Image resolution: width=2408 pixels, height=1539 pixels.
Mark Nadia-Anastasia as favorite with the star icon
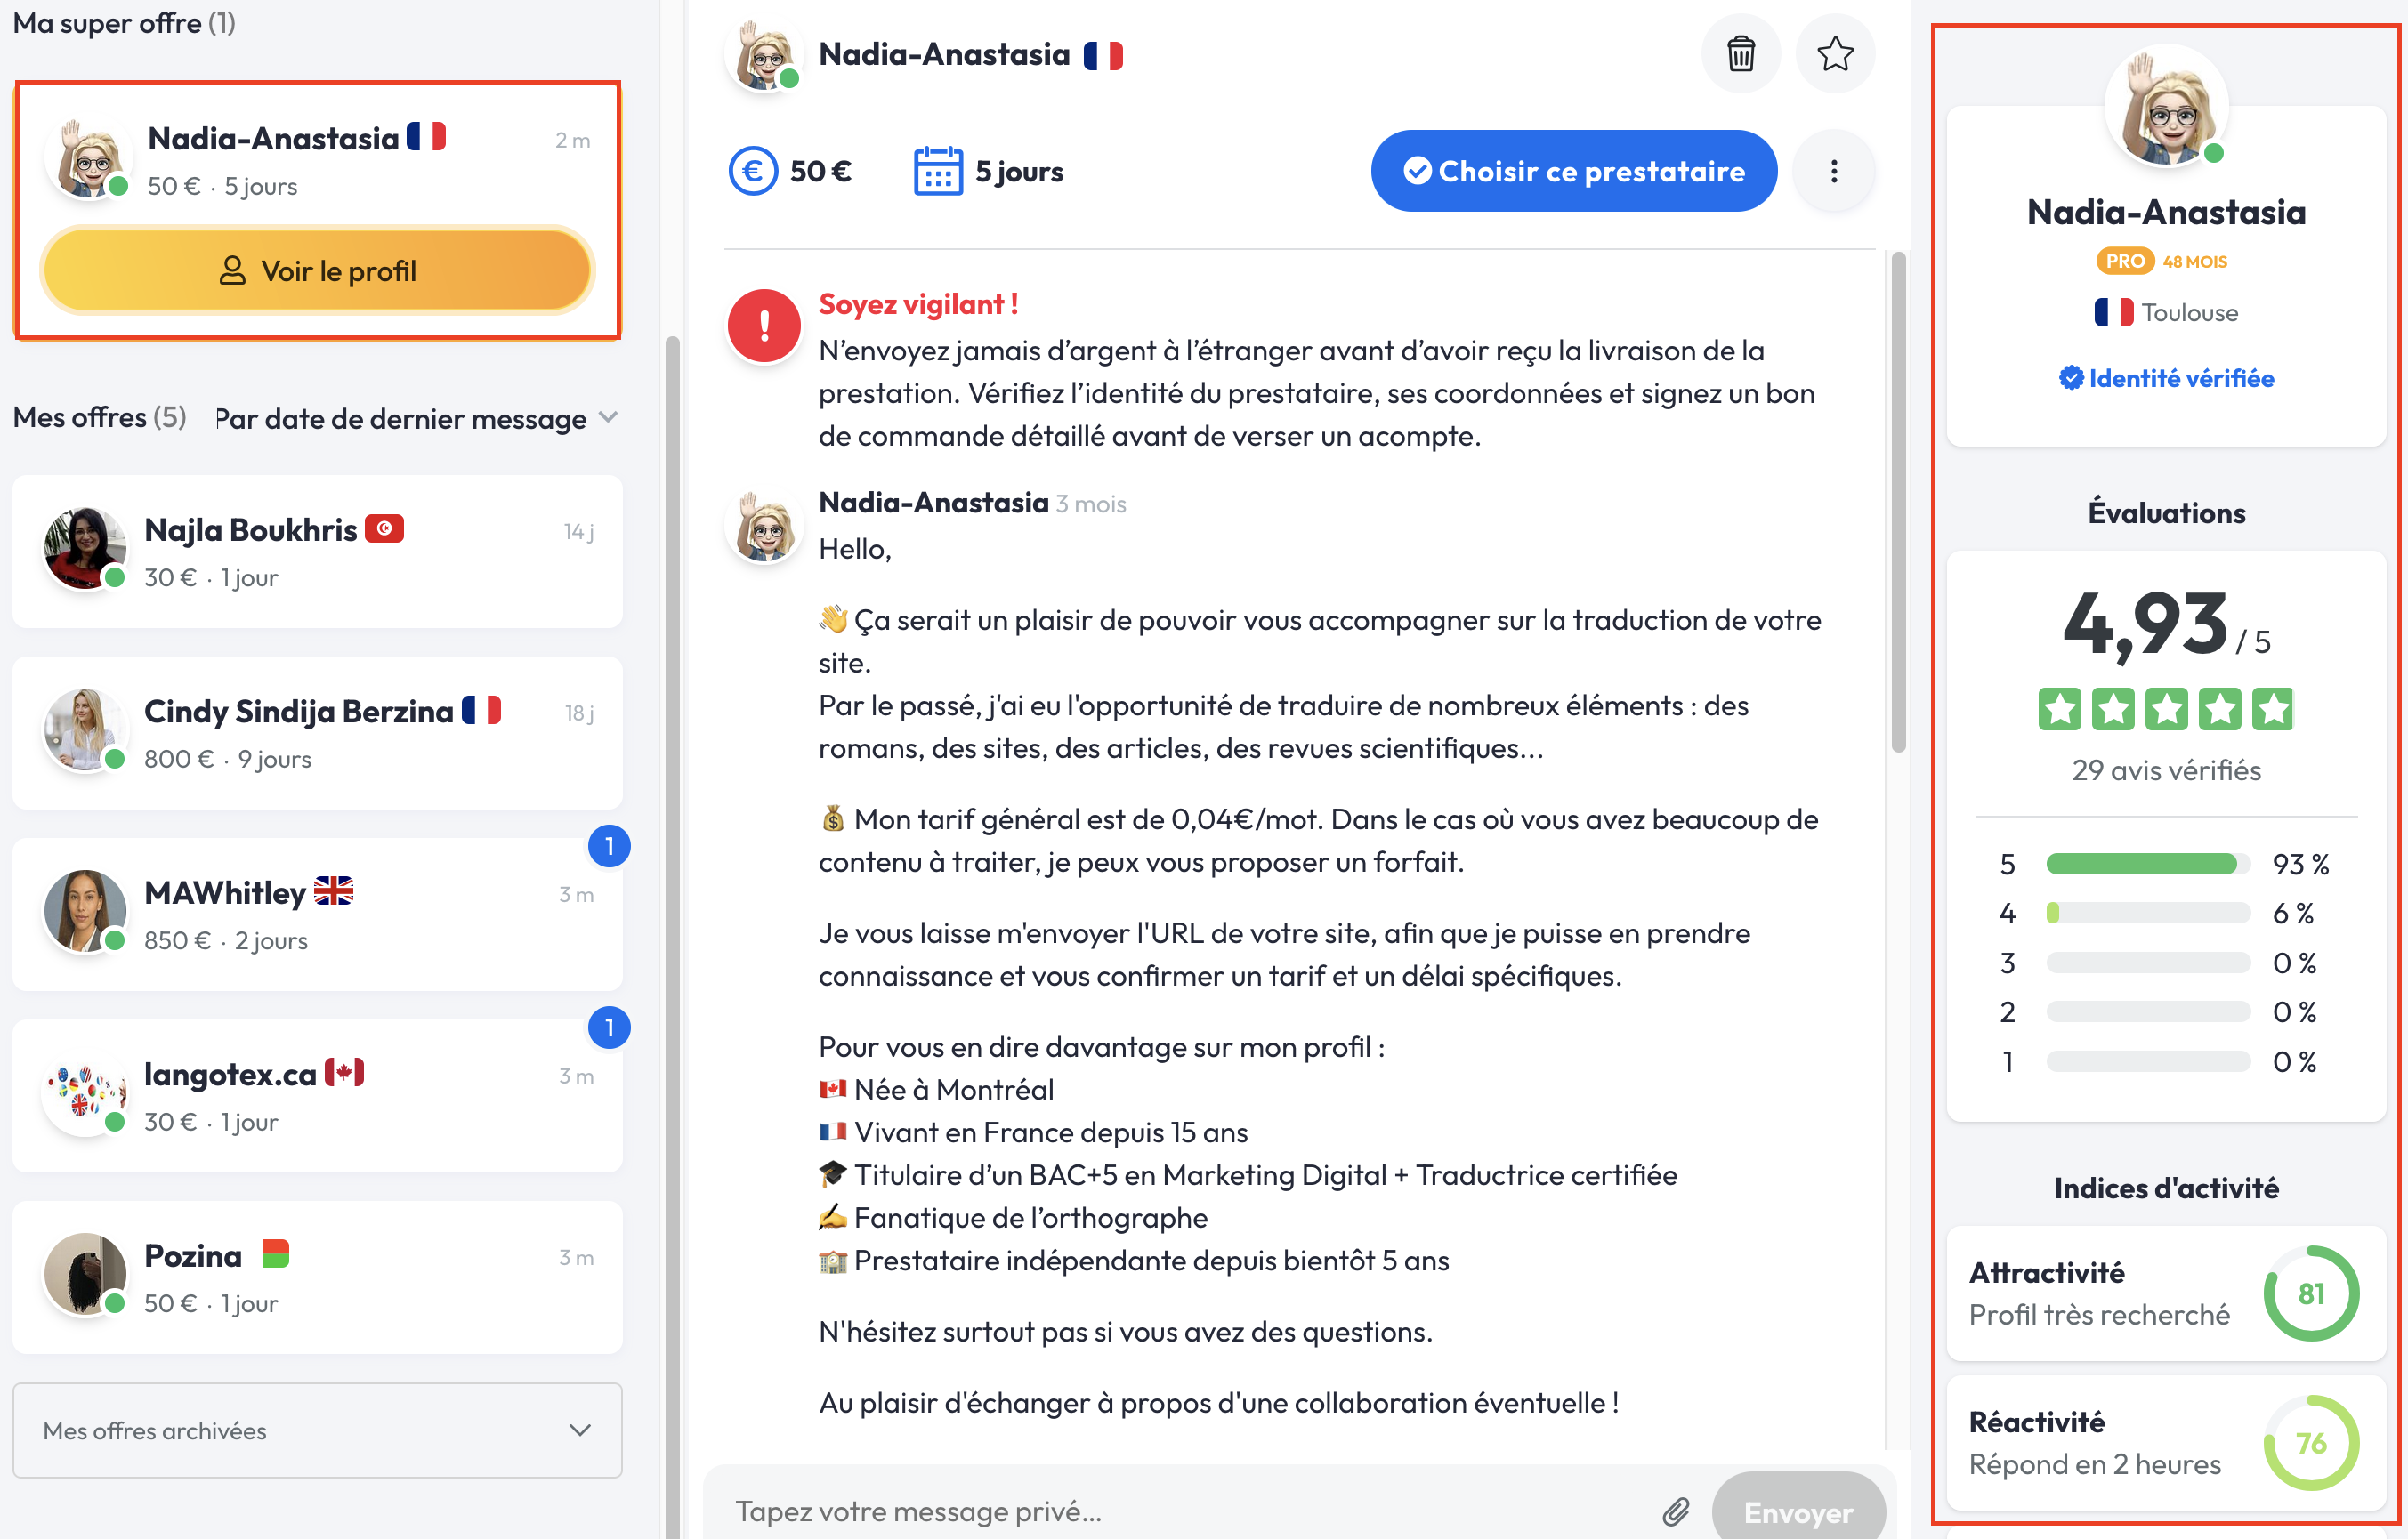click(1835, 54)
